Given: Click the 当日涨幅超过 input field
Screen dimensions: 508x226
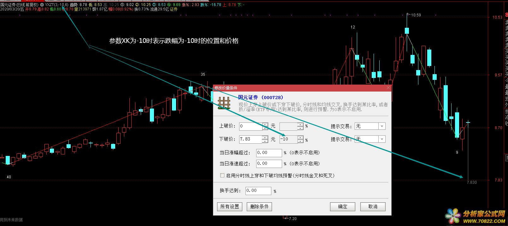Looking at the screenshot, I should click(269, 153).
